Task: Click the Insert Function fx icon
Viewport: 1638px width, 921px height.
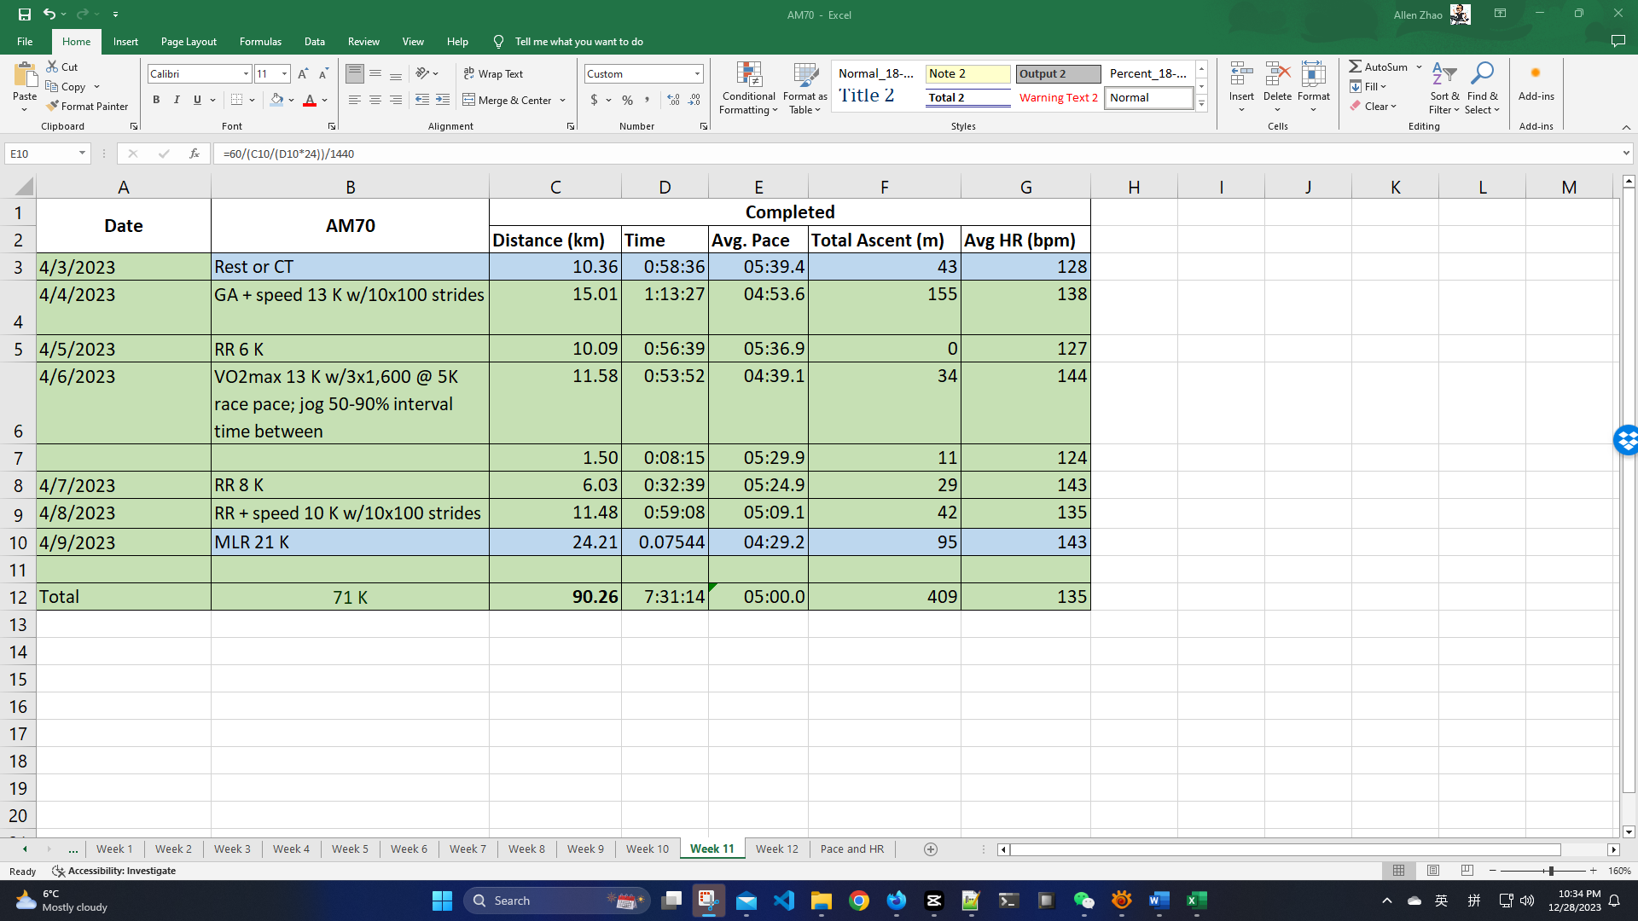Action: (195, 153)
